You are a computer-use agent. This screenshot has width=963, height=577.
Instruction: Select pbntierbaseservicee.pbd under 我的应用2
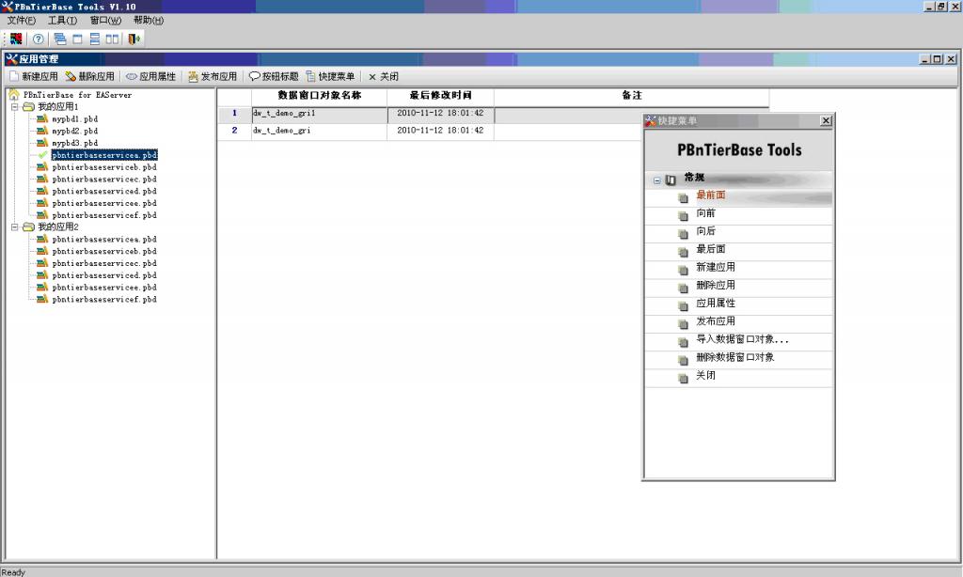pos(104,288)
